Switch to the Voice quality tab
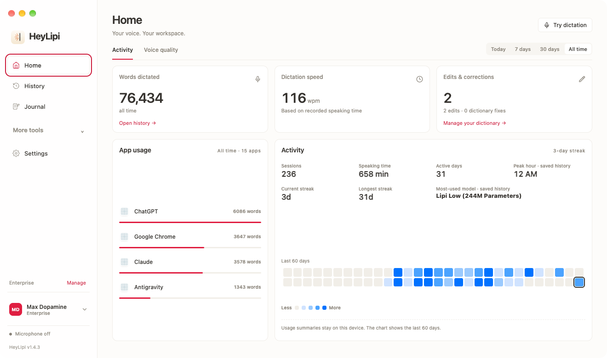This screenshot has height=358, width=607. 161,50
